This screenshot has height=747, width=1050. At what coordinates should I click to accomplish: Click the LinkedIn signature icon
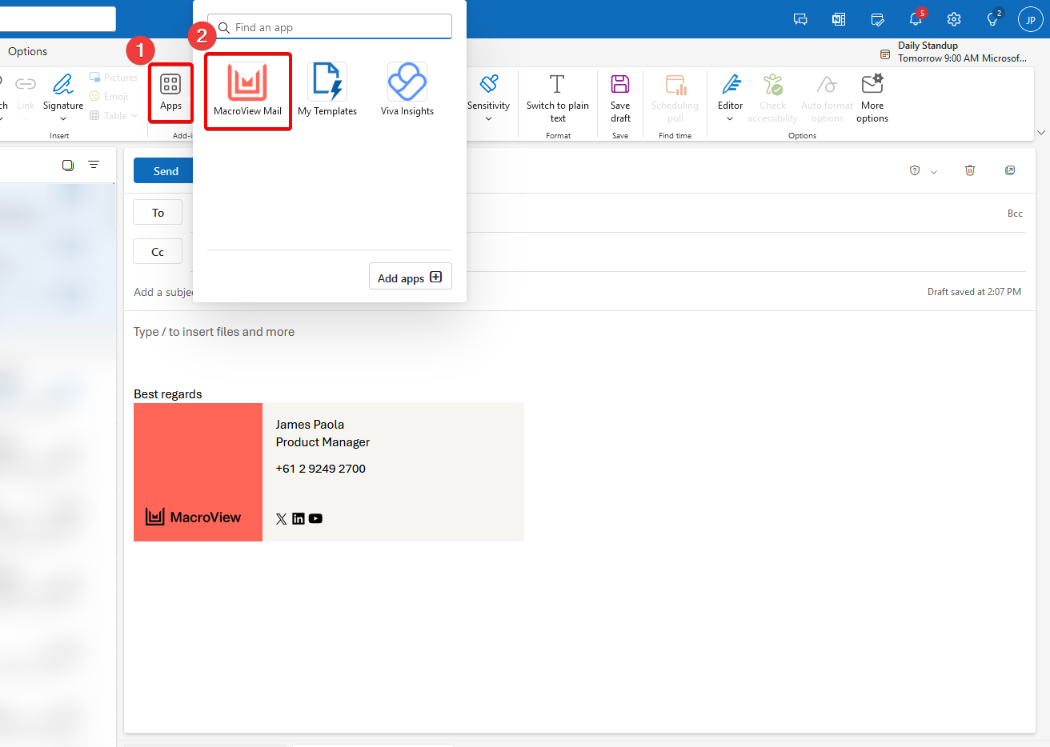pyautogui.click(x=298, y=518)
